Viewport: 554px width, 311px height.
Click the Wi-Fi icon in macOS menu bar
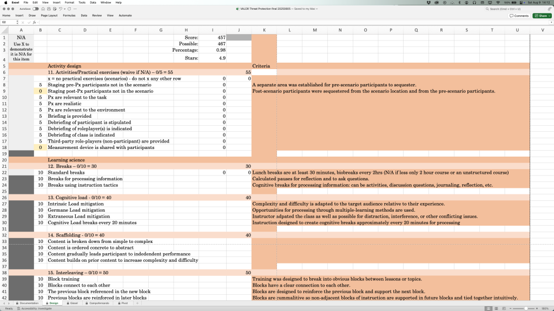(498, 3)
